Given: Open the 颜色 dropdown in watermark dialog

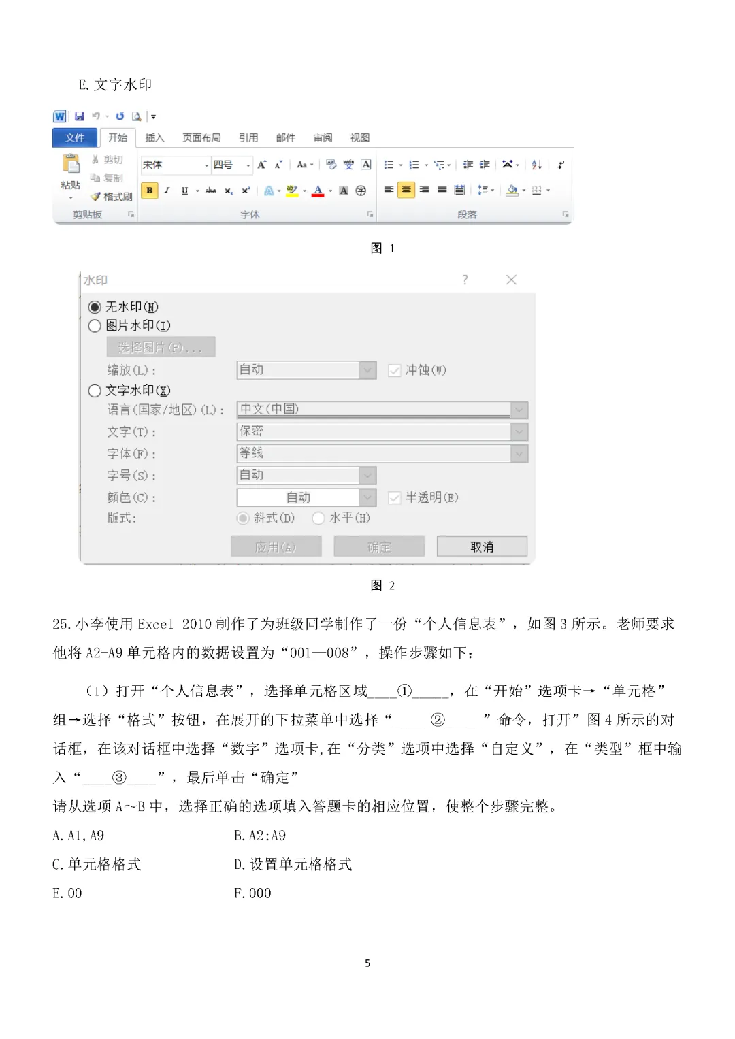Looking at the screenshot, I should 367,497.
